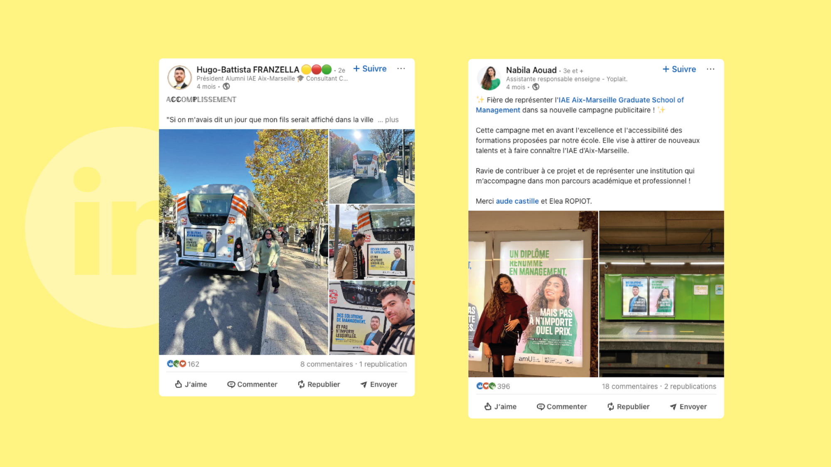The width and height of the screenshot is (831, 467).
Task: Click Commenter on Nabila Aouad's post
Action: coord(562,407)
